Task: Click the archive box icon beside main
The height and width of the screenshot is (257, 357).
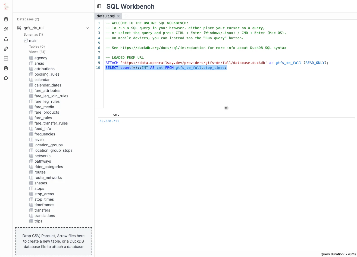Action: click(26, 41)
